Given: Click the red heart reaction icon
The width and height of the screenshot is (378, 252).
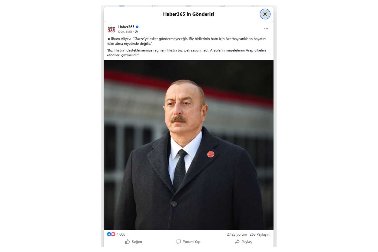Looking at the screenshot, I should (x=113, y=234).
